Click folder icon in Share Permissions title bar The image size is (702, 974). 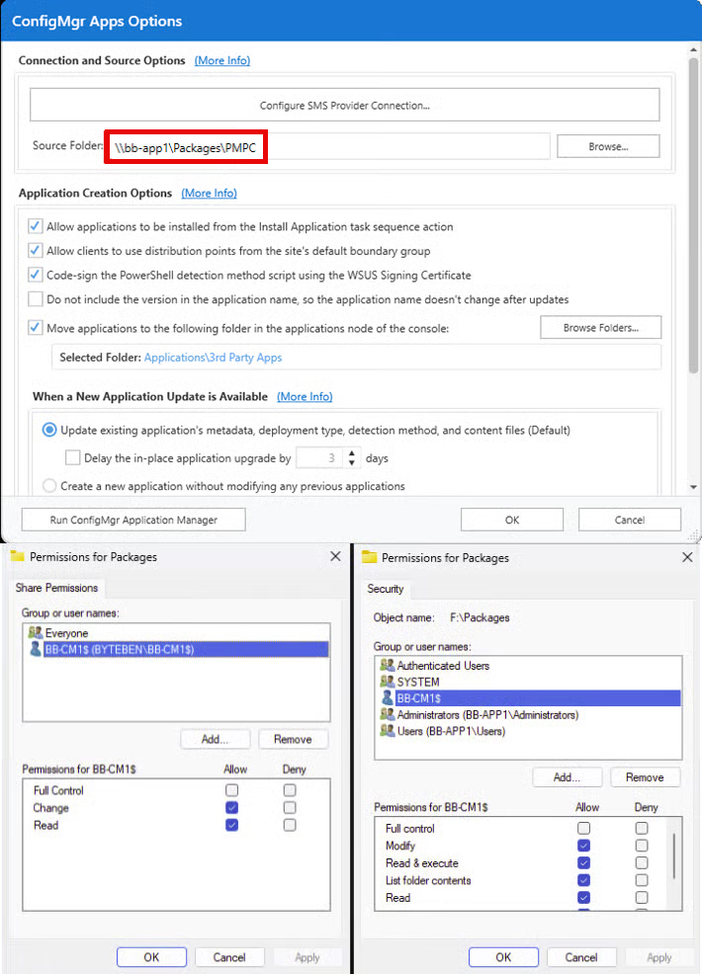[18, 556]
